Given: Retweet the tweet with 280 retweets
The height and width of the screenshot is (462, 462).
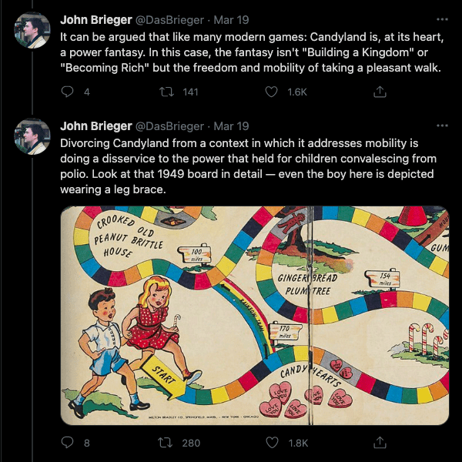Looking at the screenshot, I should [167, 442].
